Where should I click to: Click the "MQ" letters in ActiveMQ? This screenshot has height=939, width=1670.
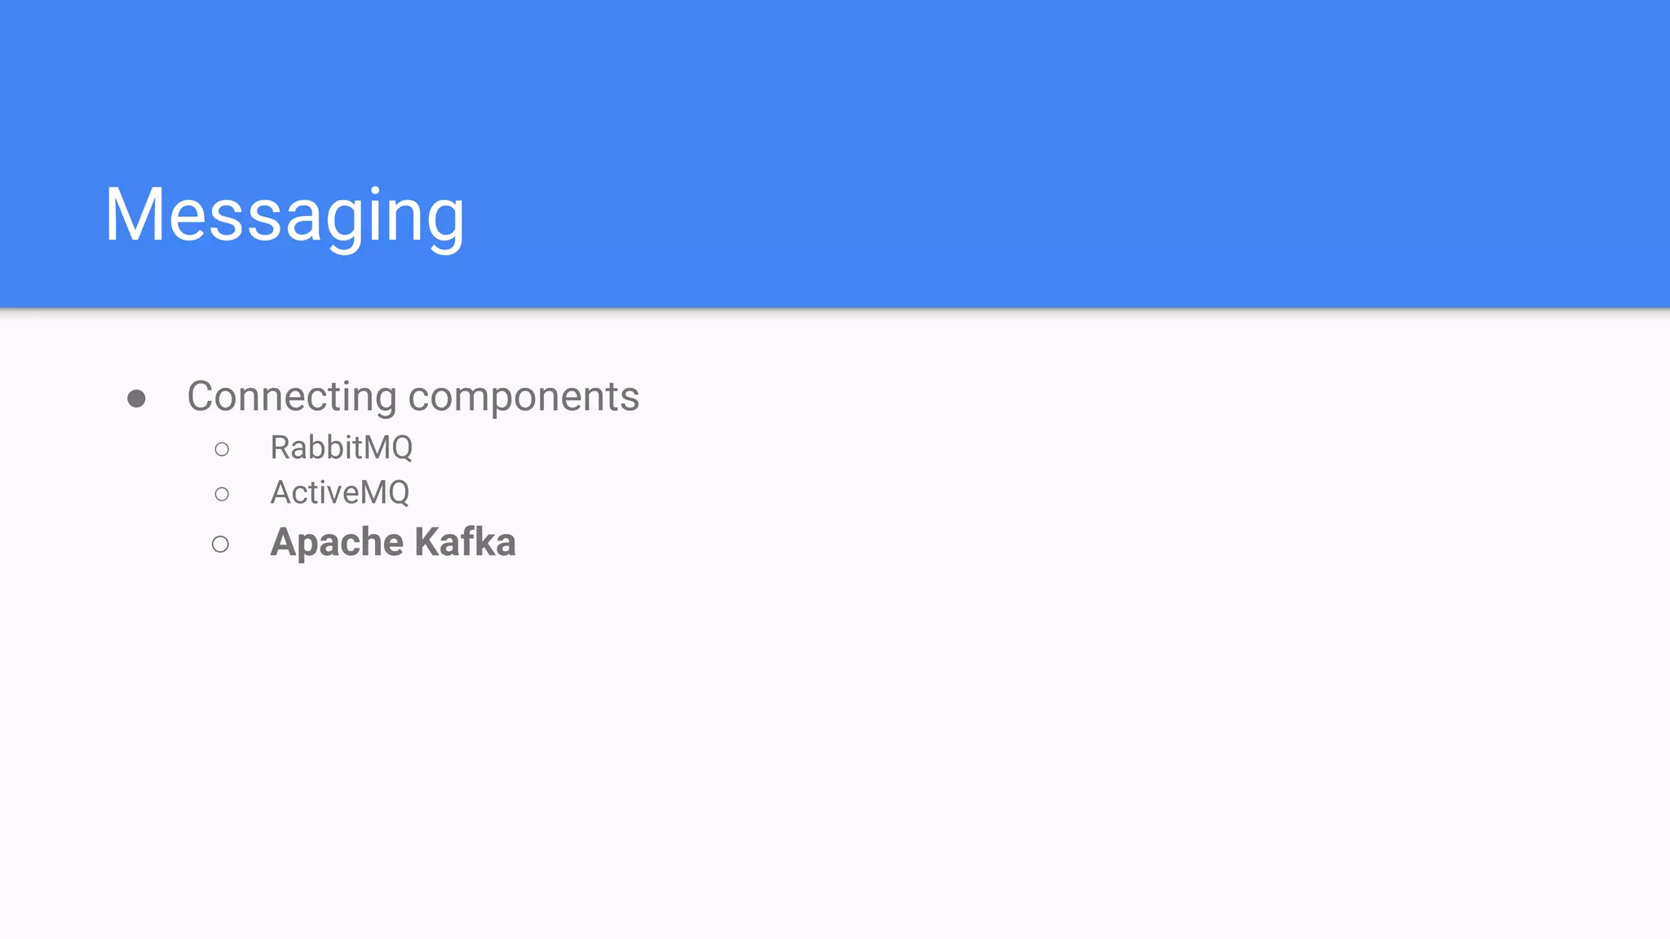(x=385, y=492)
